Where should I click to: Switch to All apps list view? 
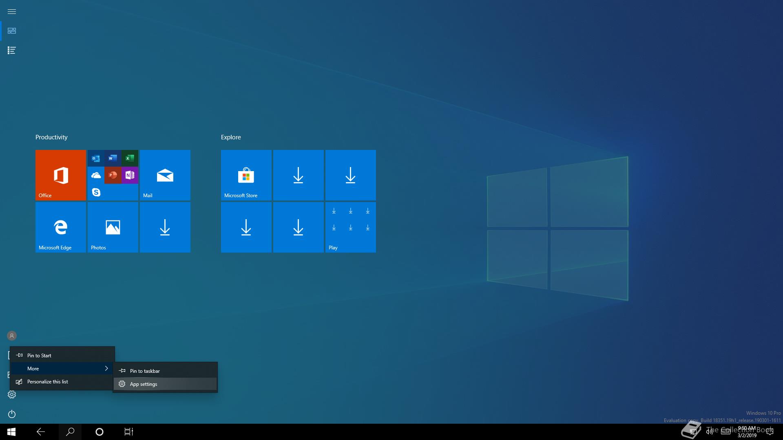coord(12,51)
